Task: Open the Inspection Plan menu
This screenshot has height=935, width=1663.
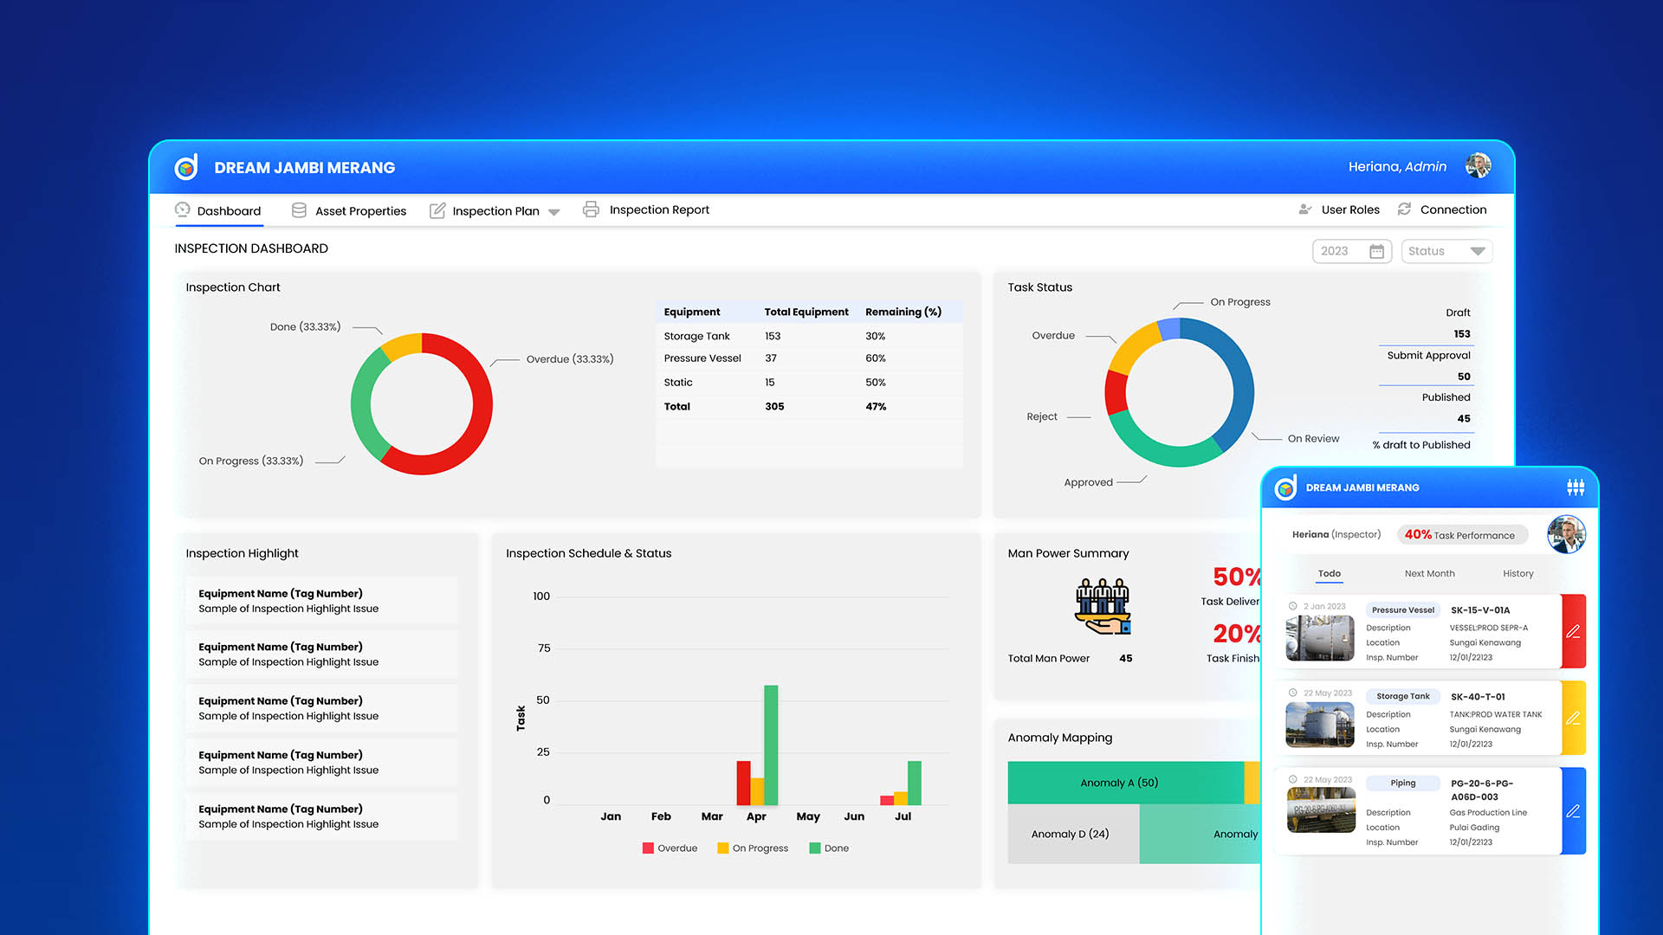Action: point(495,210)
